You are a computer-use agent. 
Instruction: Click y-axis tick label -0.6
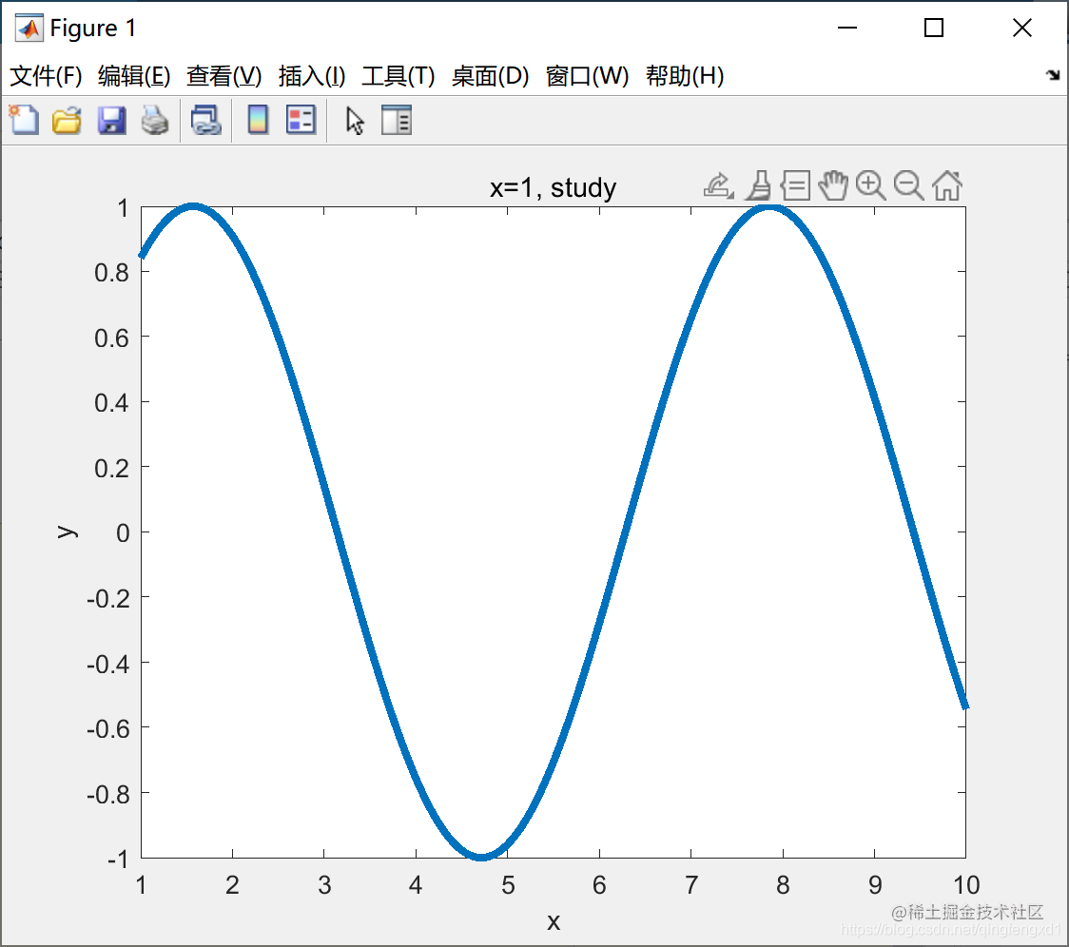(x=107, y=729)
